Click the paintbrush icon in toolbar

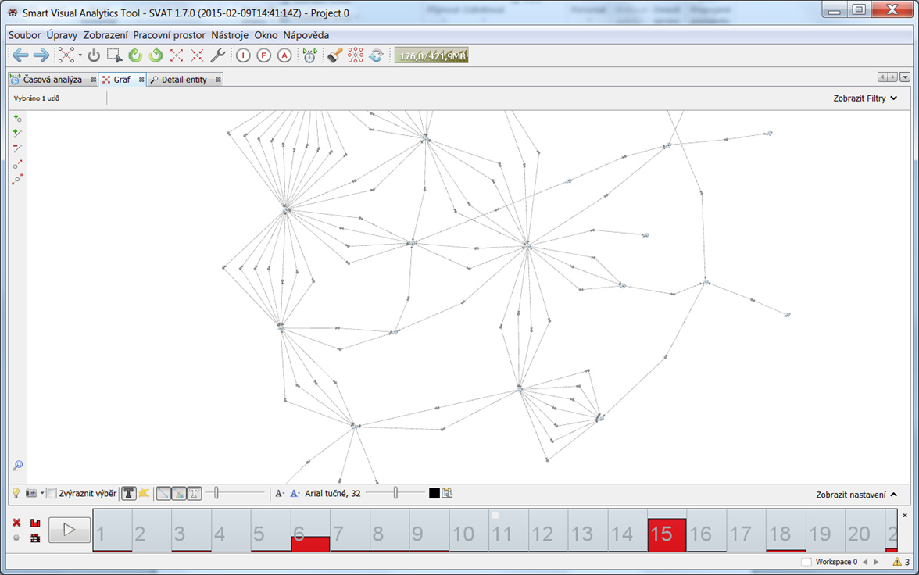[x=334, y=55]
